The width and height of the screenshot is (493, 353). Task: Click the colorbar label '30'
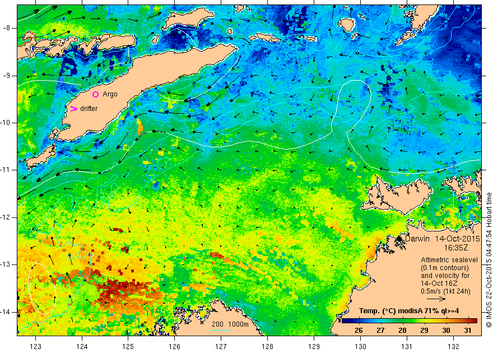pos(446,331)
